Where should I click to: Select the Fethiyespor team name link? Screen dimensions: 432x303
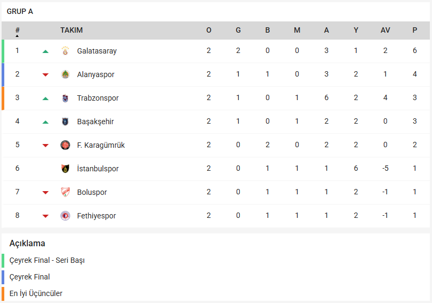pos(96,216)
